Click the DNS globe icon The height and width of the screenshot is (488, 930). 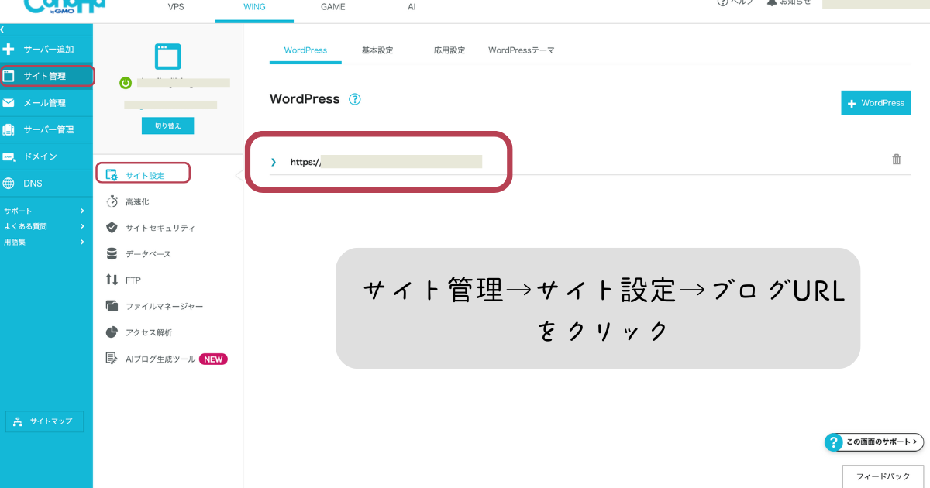tap(9, 184)
